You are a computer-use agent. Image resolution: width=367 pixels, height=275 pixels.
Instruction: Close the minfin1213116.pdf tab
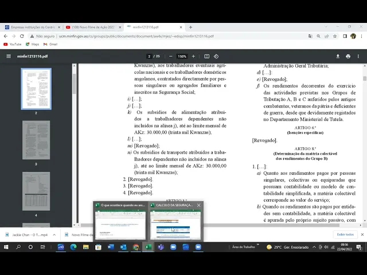pyautogui.click(x=181, y=27)
